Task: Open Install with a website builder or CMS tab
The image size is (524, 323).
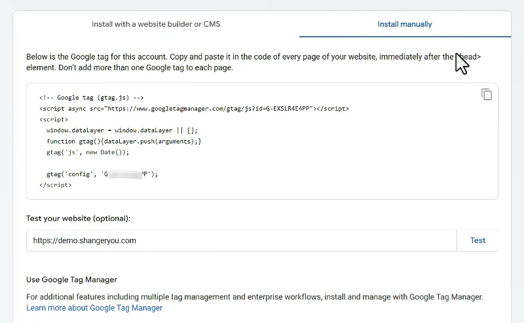Action: pos(156,24)
